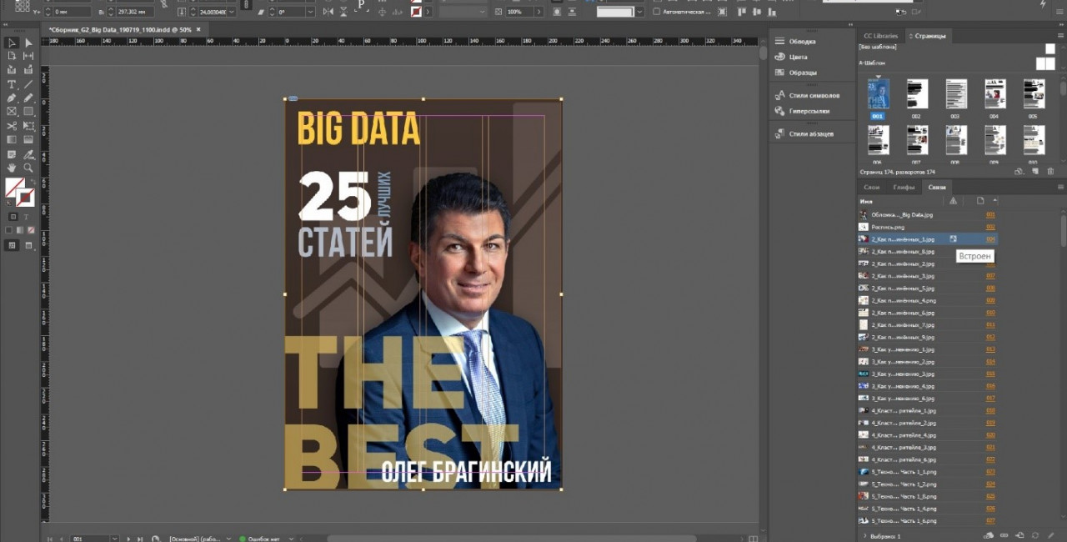Choose the Pen tool
Viewport: 1067px width, 542px height.
(12, 98)
